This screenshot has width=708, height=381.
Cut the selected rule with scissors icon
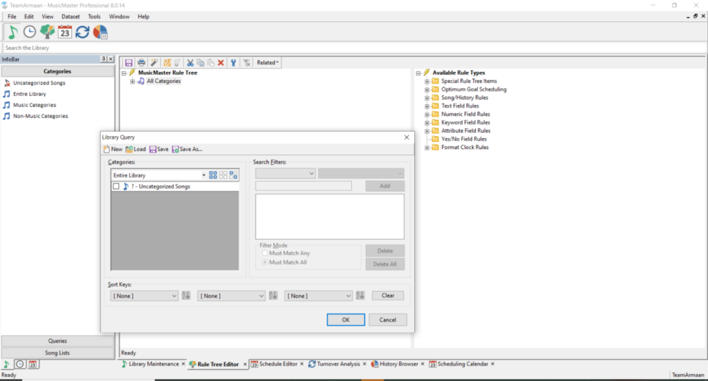coord(190,63)
